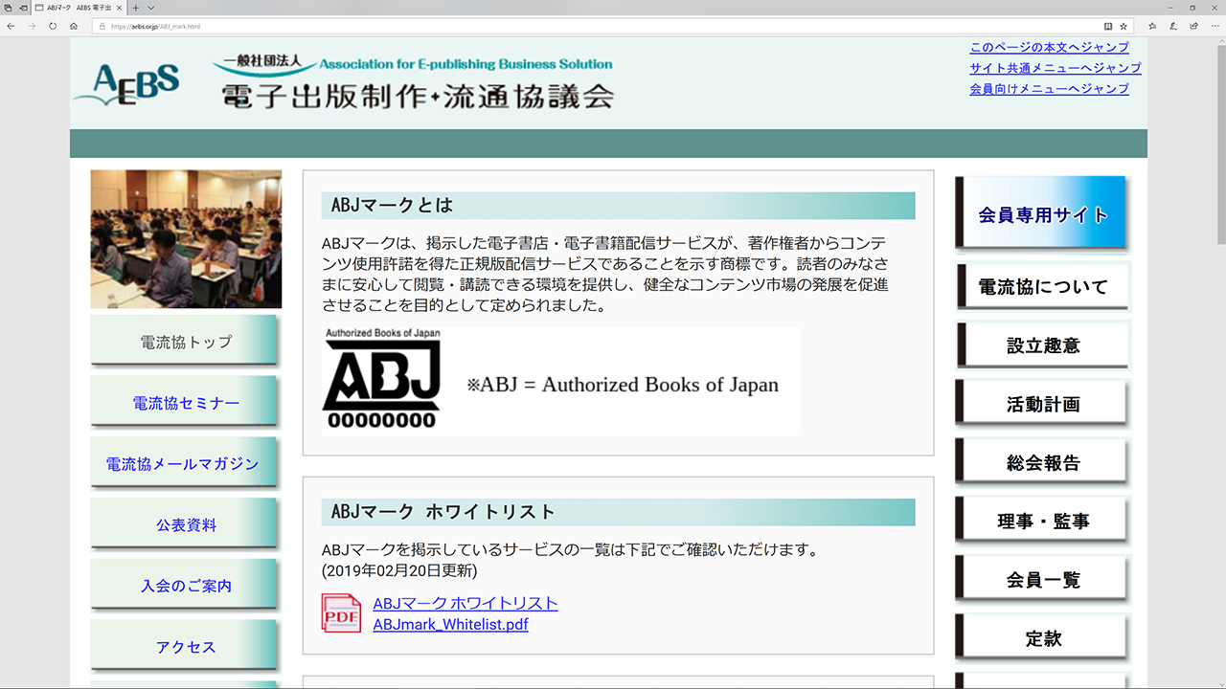Viewport: 1226px width, 689px height.
Task: Open ABJmark_Whitelist.pdf link
Action: pyautogui.click(x=450, y=624)
